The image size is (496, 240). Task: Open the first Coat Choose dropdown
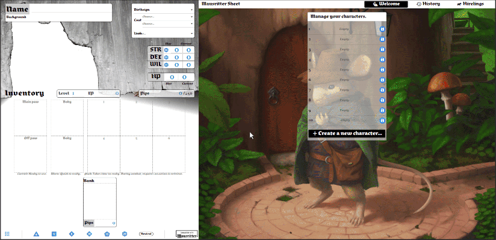167,17
